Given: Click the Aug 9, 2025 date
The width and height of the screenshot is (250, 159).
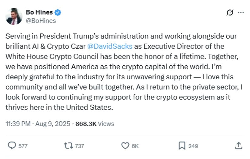Looking at the screenshot, I should coord(53,124).
